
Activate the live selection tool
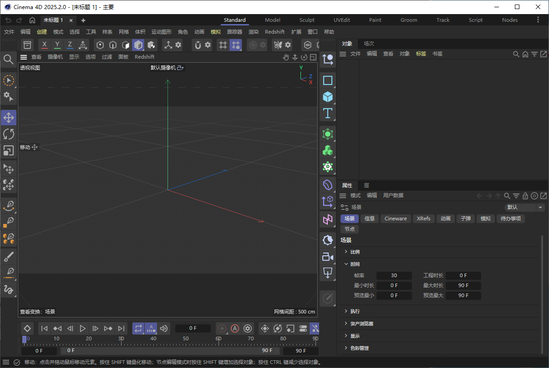pos(9,80)
